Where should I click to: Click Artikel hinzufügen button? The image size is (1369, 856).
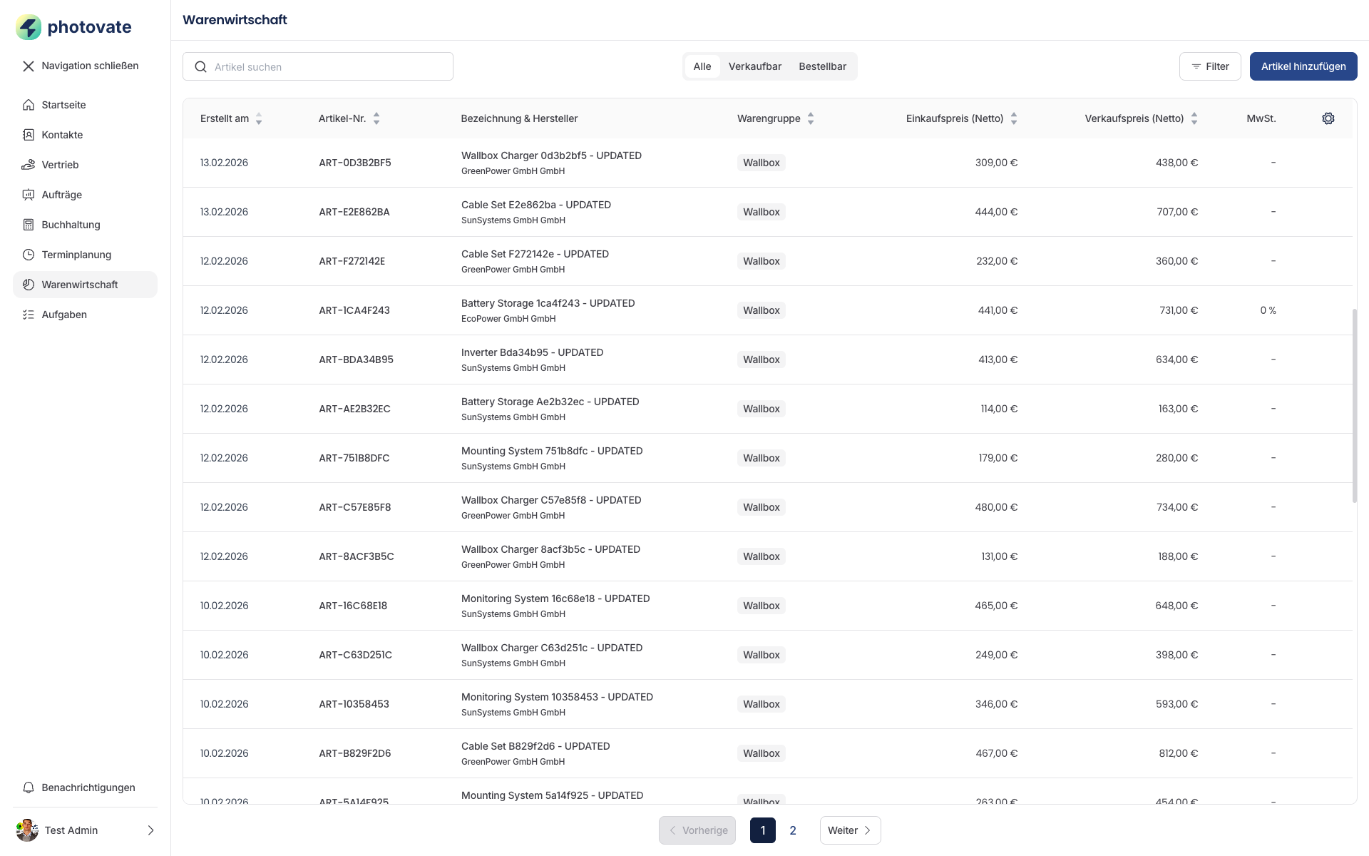pyautogui.click(x=1303, y=66)
